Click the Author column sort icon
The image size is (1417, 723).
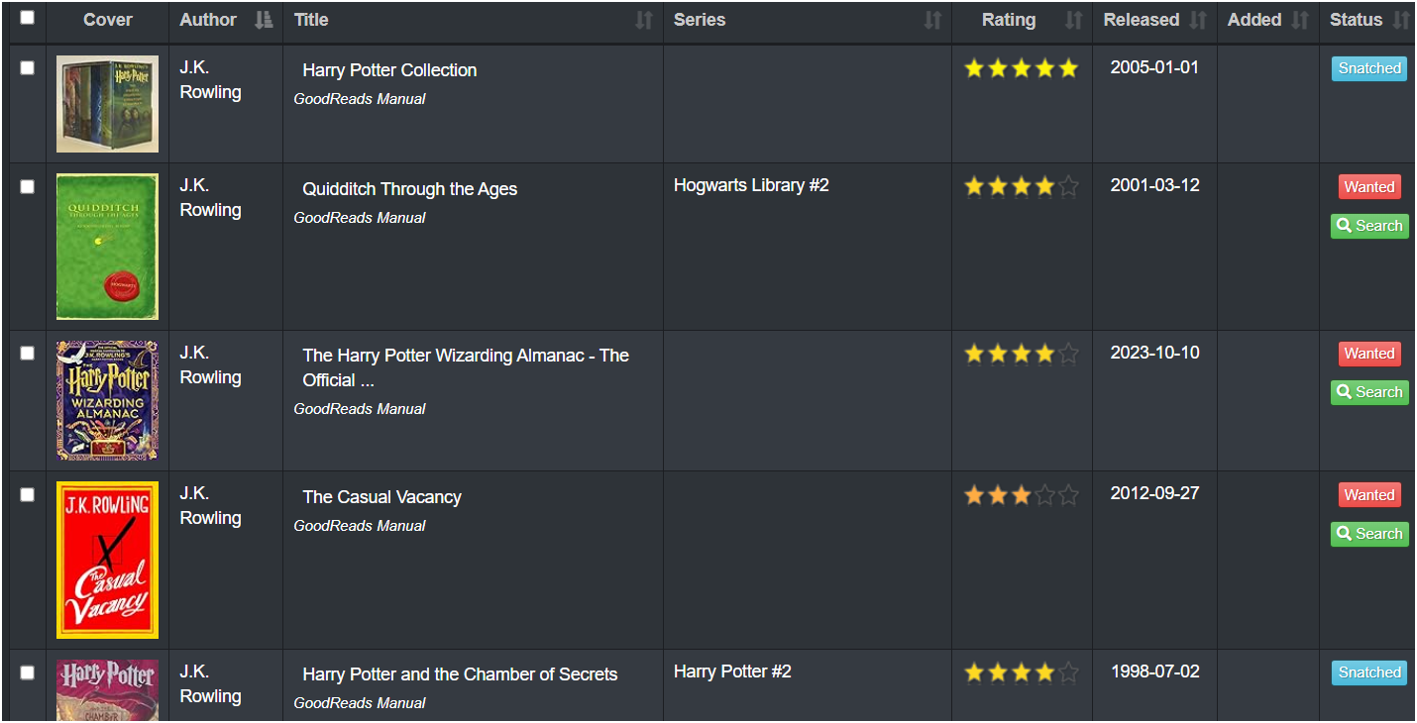[x=263, y=20]
